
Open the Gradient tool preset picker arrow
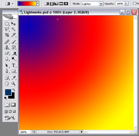point(13,4)
